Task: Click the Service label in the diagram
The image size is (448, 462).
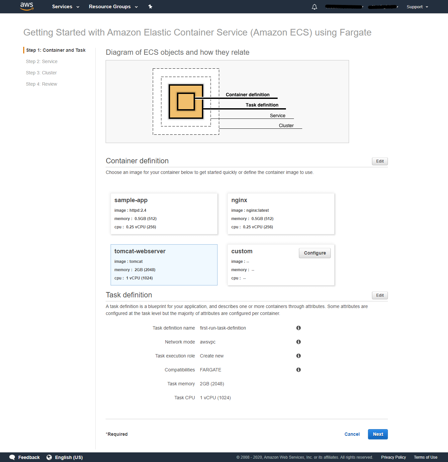Action: pos(278,116)
